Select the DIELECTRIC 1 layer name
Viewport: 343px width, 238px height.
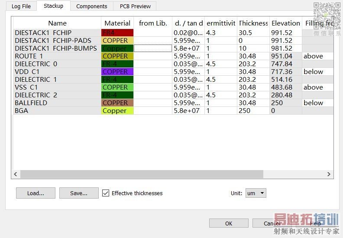36,79
